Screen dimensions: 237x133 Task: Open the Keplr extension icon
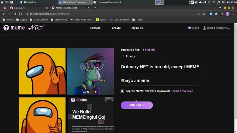coord(211,14)
